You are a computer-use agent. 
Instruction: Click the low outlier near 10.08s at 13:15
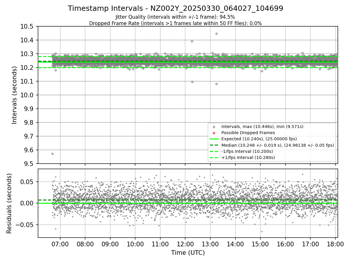point(216,84)
